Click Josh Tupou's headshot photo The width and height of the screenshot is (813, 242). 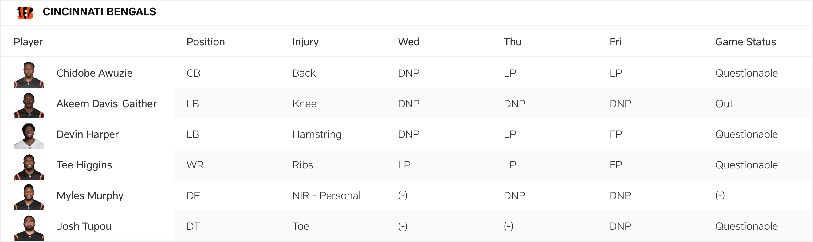click(x=29, y=228)
